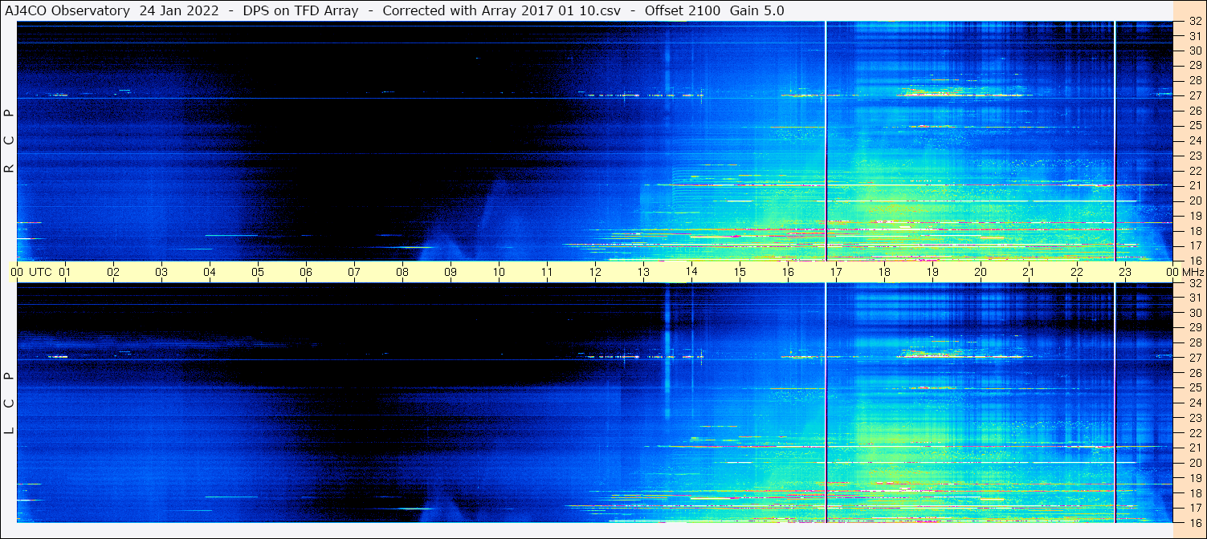The width and height of the screenshot is (1207, 539).
Task: Click the 16 hour label on time axis
Action: (788, 272)
